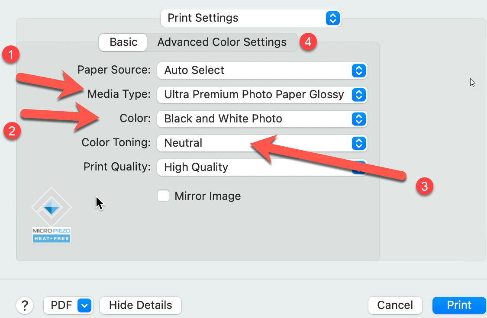Expand the Media Type dropdown
The height and width of the screenshot is (318, 487).
click(262, 94)
